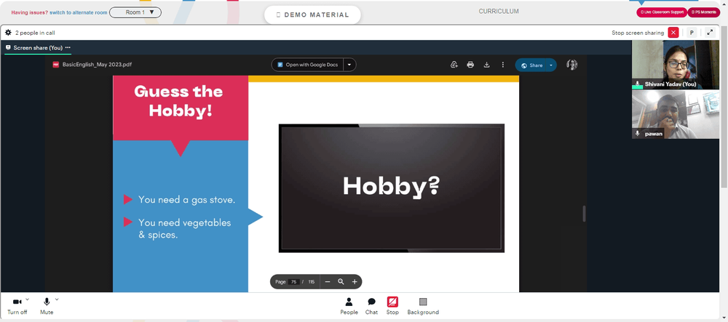
Task: Expand the Room 1 dropdown
Action: point(135,12)
